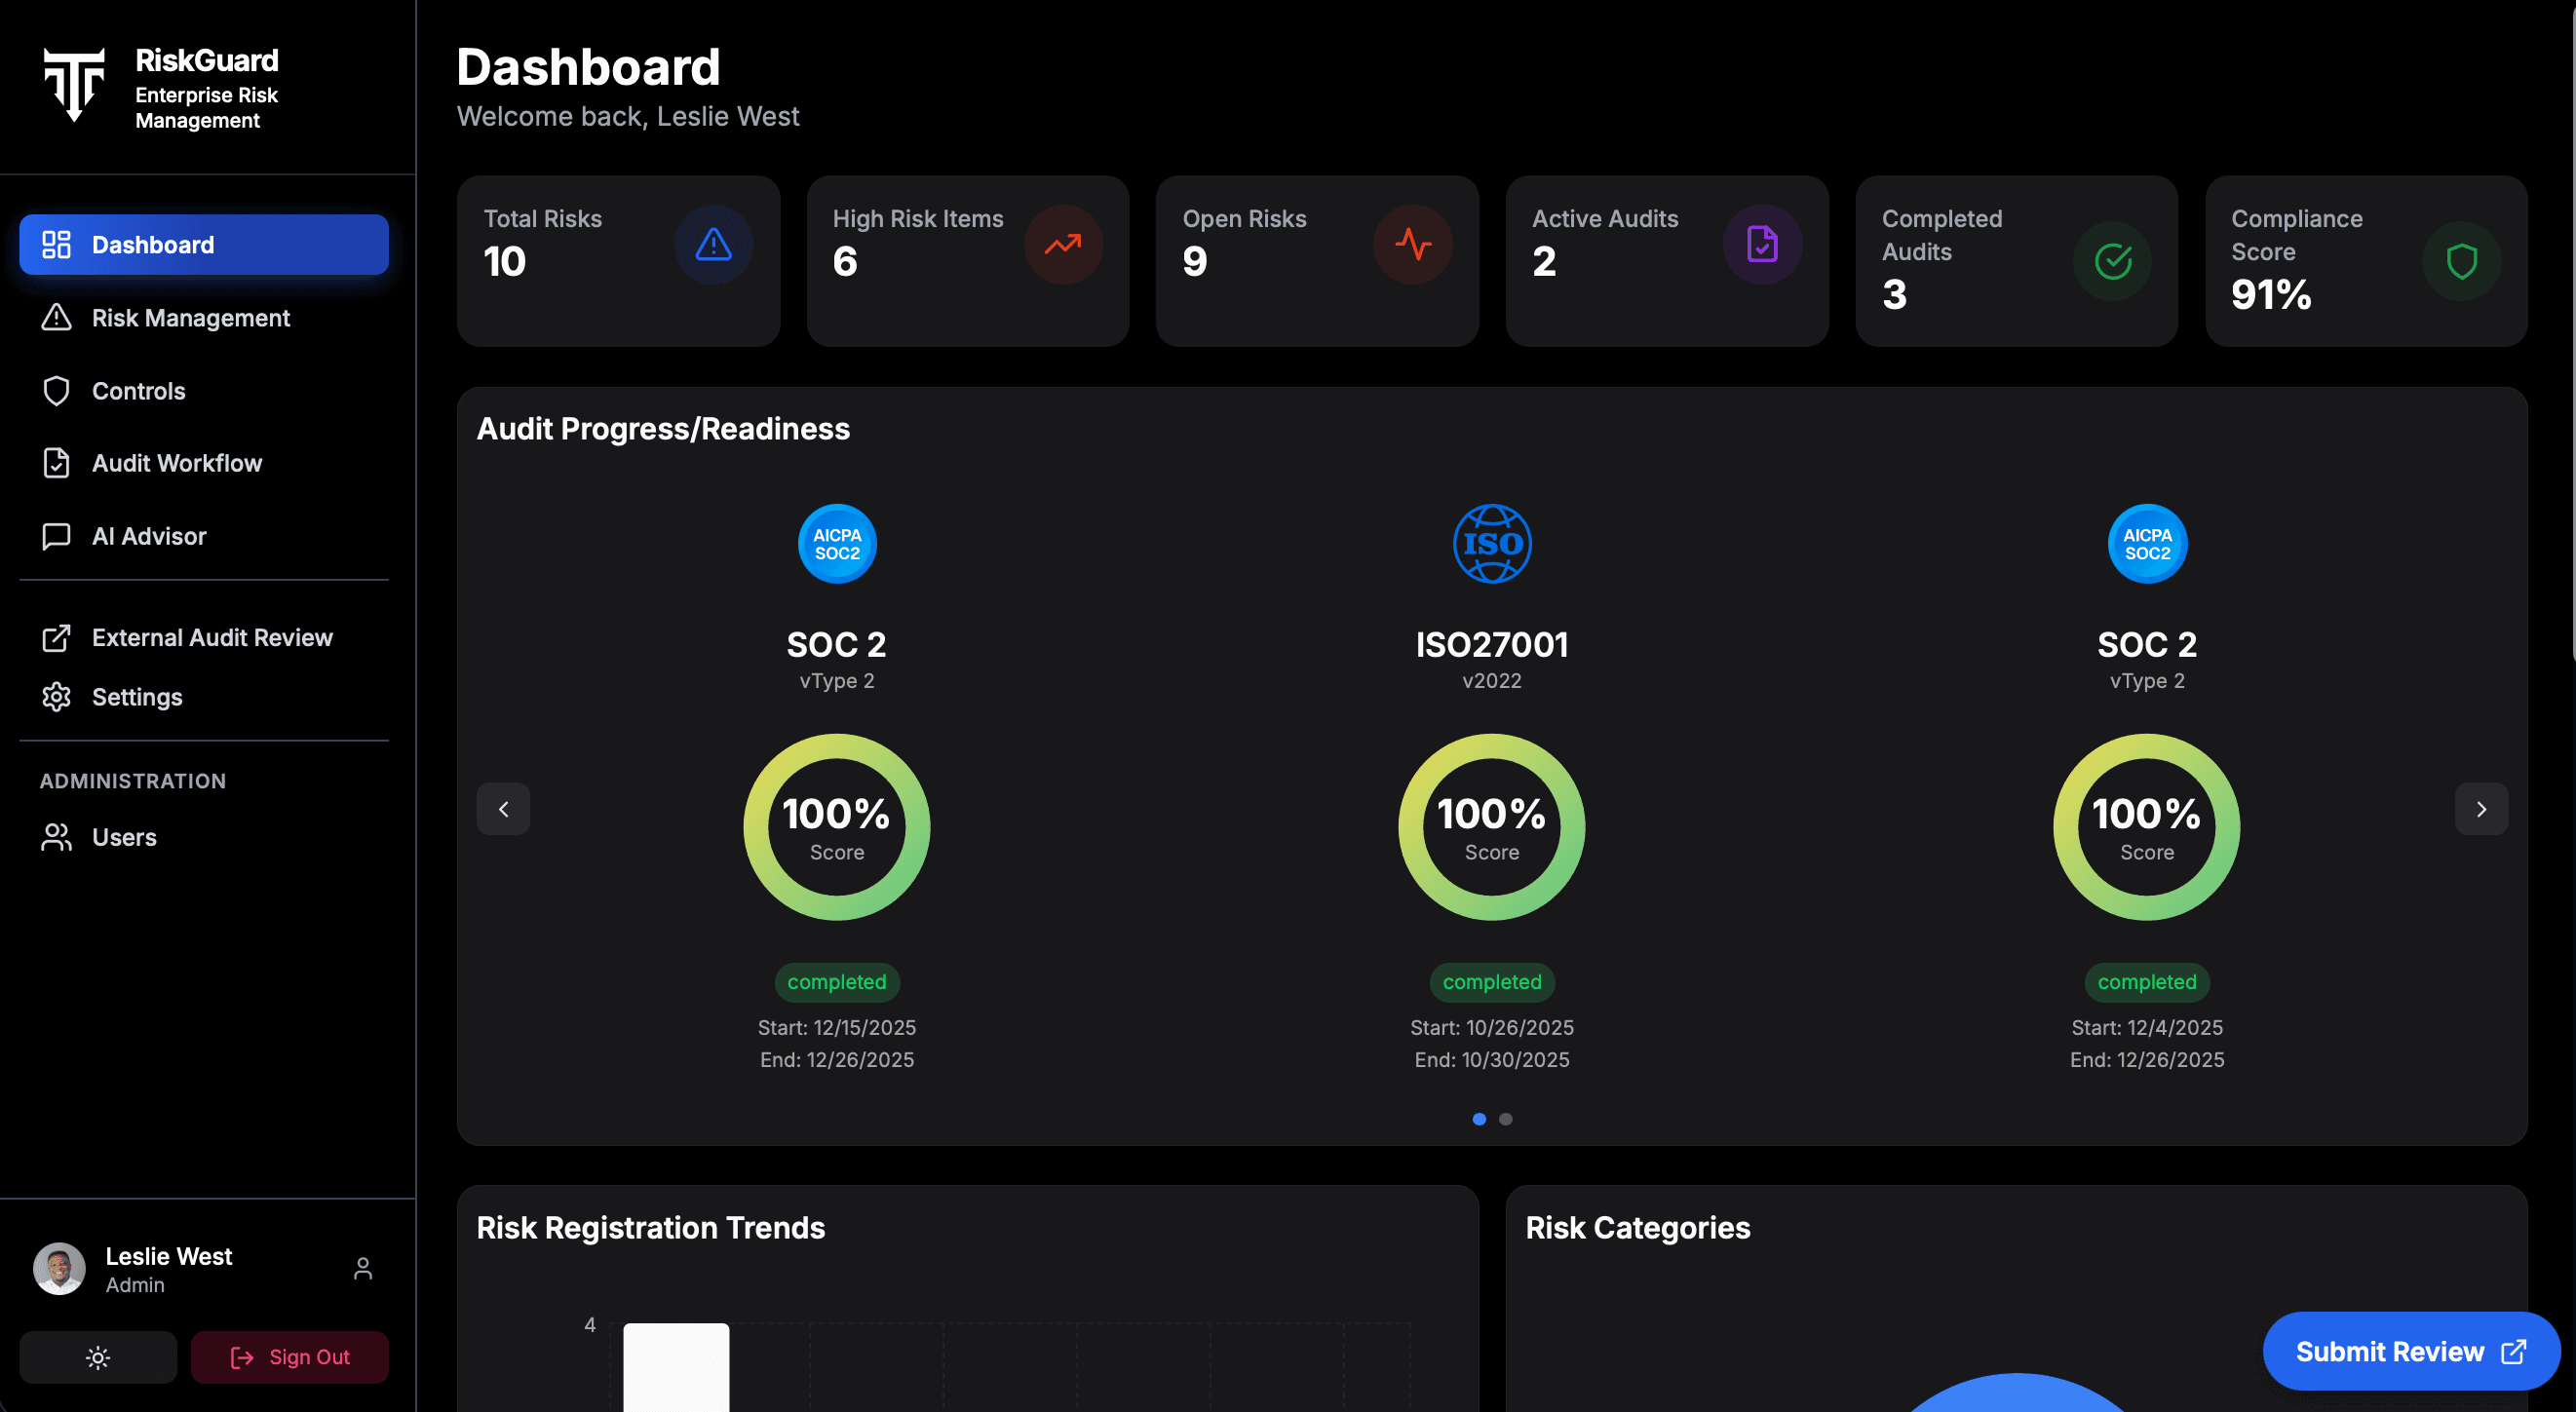The width and height of the screenshot is (2576, 1412).
Task: Click the 100% score ring of ISO27001
Action: pos(1492,827)
